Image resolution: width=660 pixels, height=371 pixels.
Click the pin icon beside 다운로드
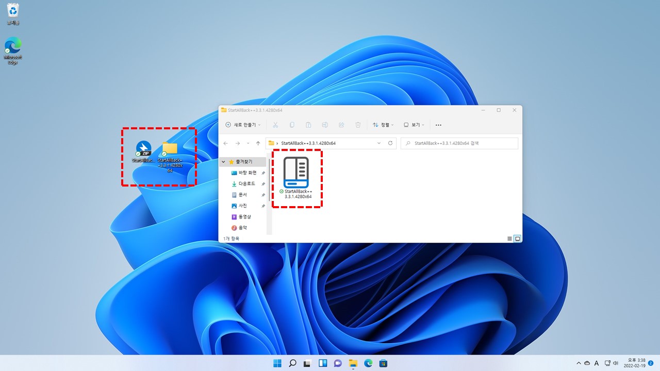pyautogui.click(x=263, y=184)
